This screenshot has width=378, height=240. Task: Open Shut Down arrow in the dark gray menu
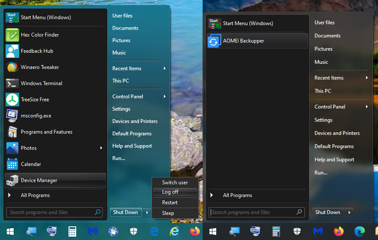(x=349, y=212)
